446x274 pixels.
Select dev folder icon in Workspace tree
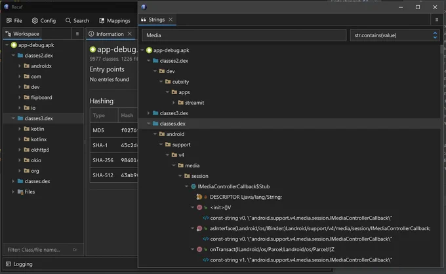point(27,87)
